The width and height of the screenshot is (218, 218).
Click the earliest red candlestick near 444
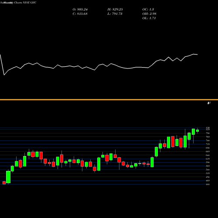4,183
